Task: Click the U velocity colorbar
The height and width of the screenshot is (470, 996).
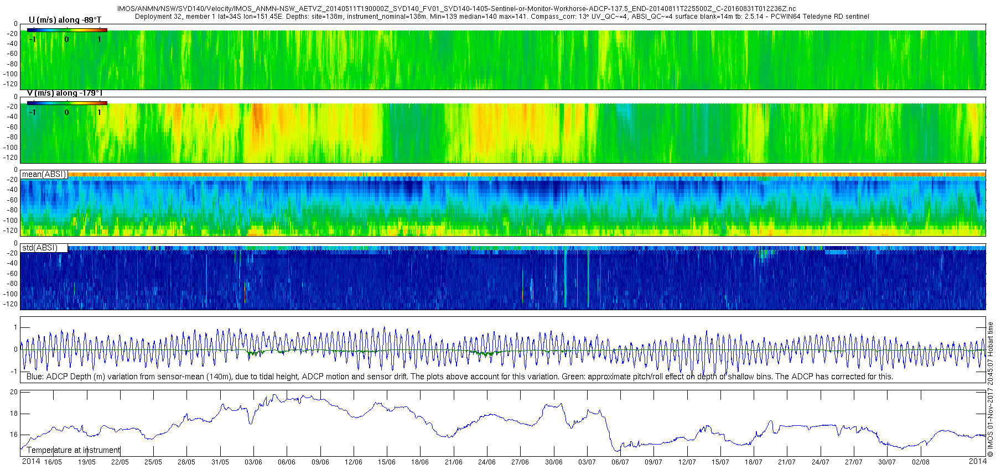Action: [67, 30]
